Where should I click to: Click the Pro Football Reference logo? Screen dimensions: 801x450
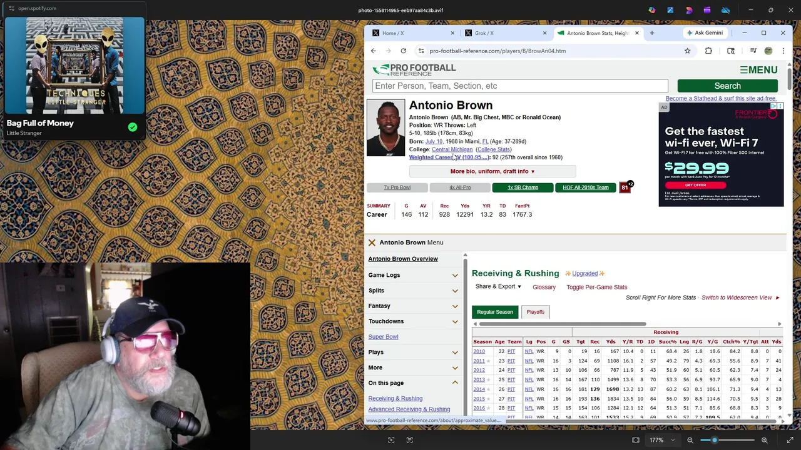point(414,69)
